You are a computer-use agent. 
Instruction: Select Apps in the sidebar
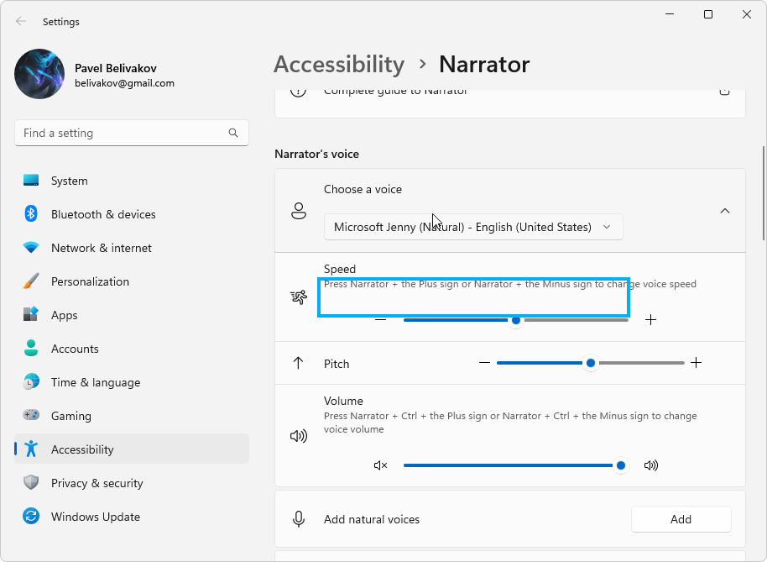(132, 315)
